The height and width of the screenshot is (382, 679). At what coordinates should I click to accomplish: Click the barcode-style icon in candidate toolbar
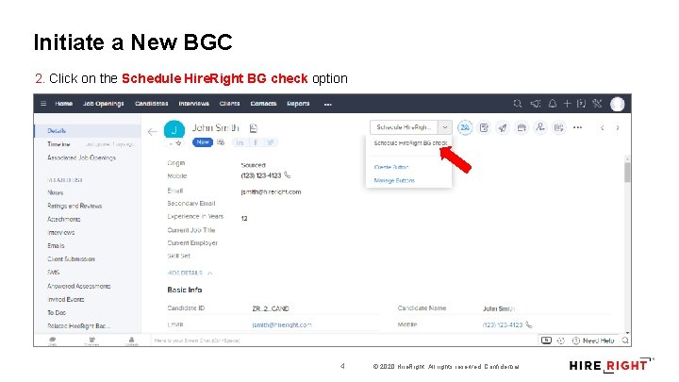[x=558, y=127]
